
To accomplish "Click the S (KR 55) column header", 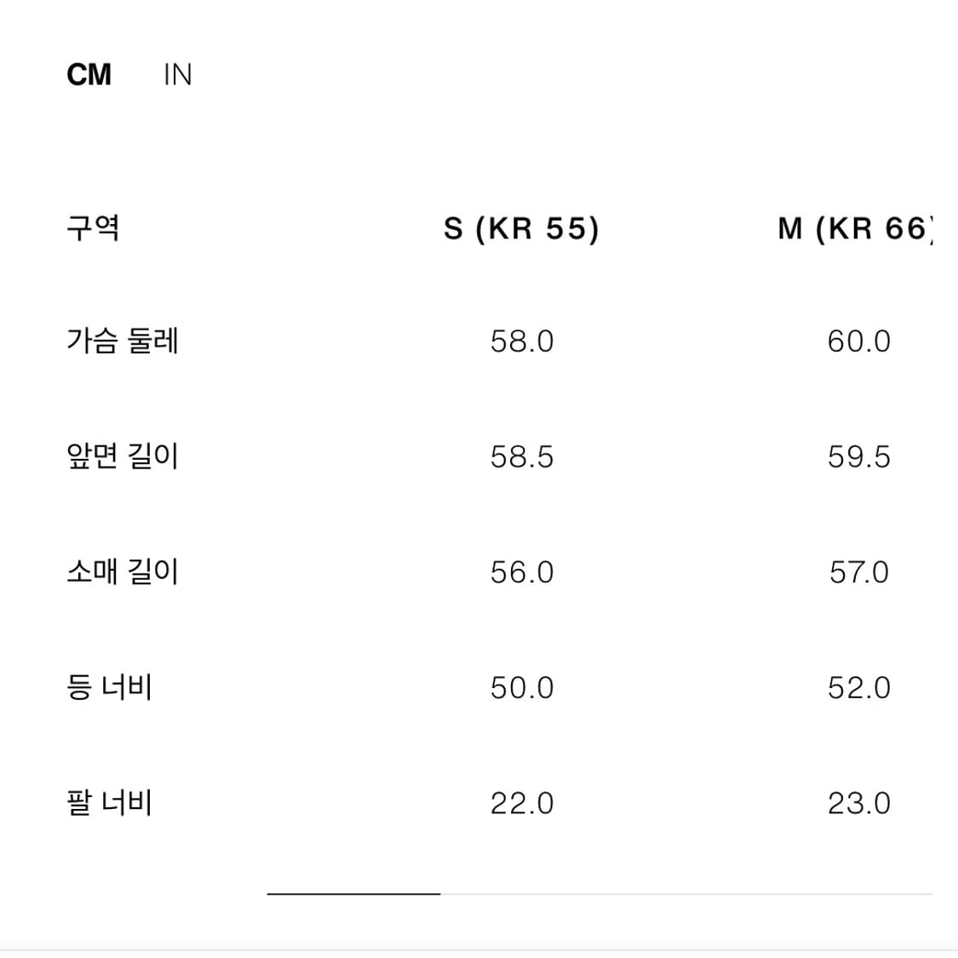I will tap(523, 227).
